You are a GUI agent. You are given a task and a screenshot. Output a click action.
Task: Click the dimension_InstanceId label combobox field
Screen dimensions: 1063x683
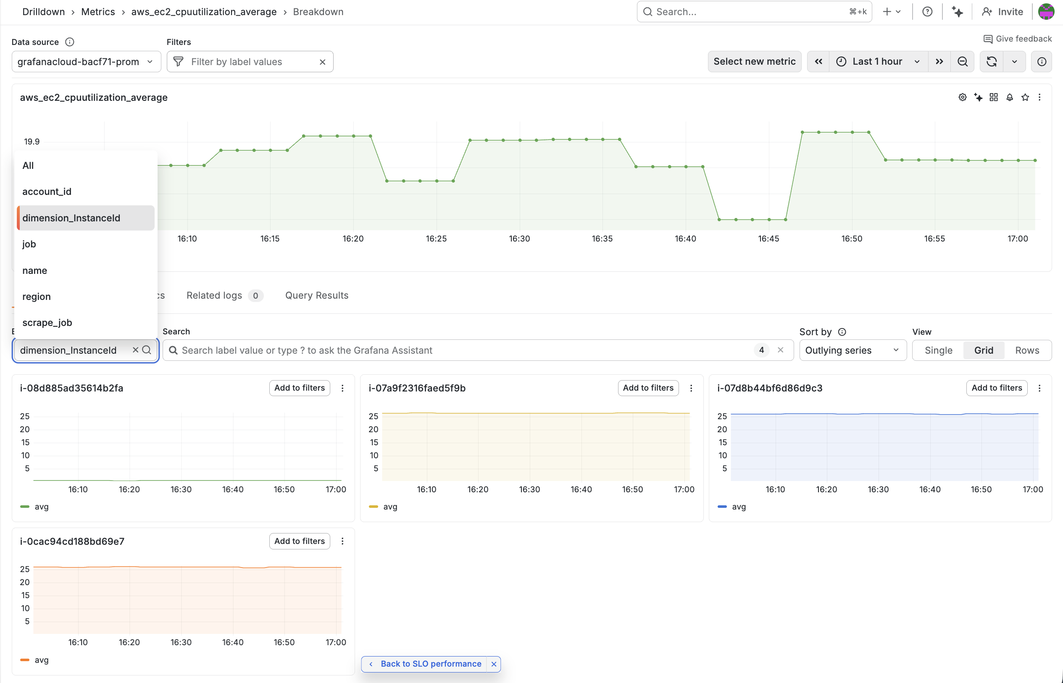(85, 350)
